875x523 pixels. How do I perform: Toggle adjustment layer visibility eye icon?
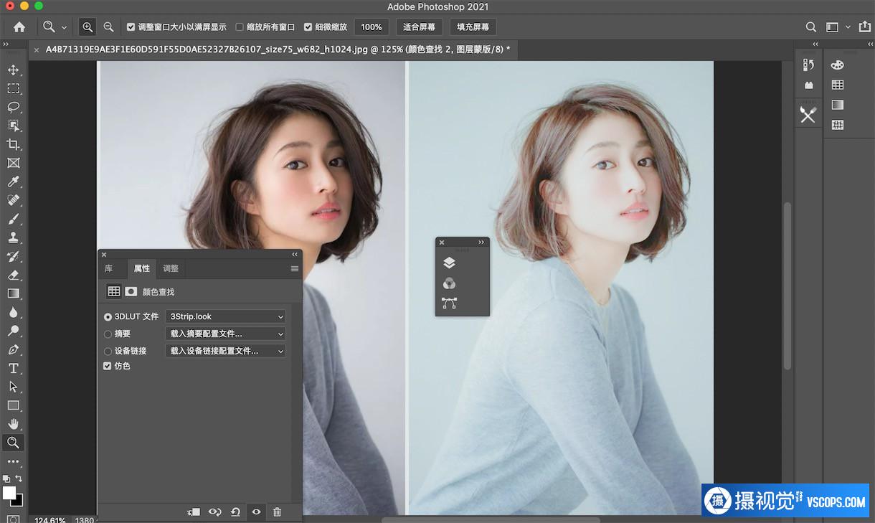[256, 512]
